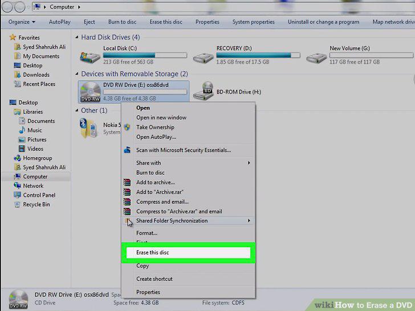
Task: Click the Microsoft Security Essentials scan icon
Action: click(x=127, y=150)
